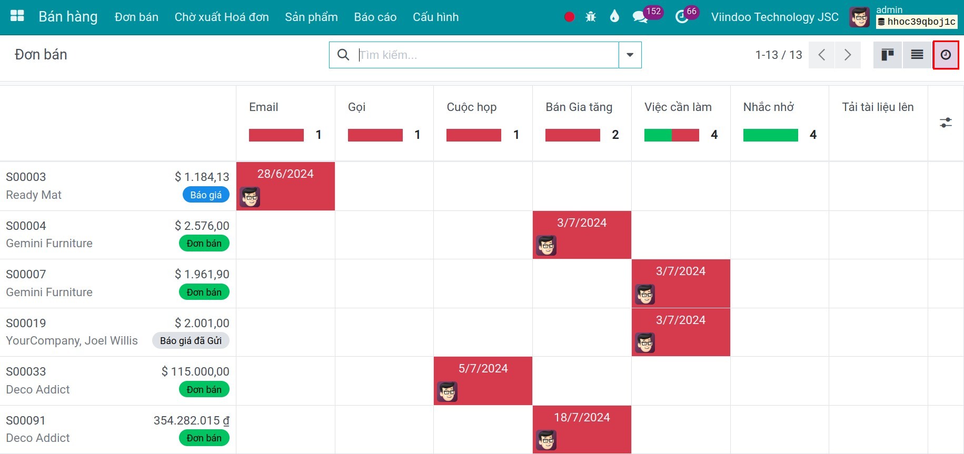Image resolution: width=964 pixels, height=454 pixels.
Task: Switch to Kanban view
Action: tap(888, 55)
